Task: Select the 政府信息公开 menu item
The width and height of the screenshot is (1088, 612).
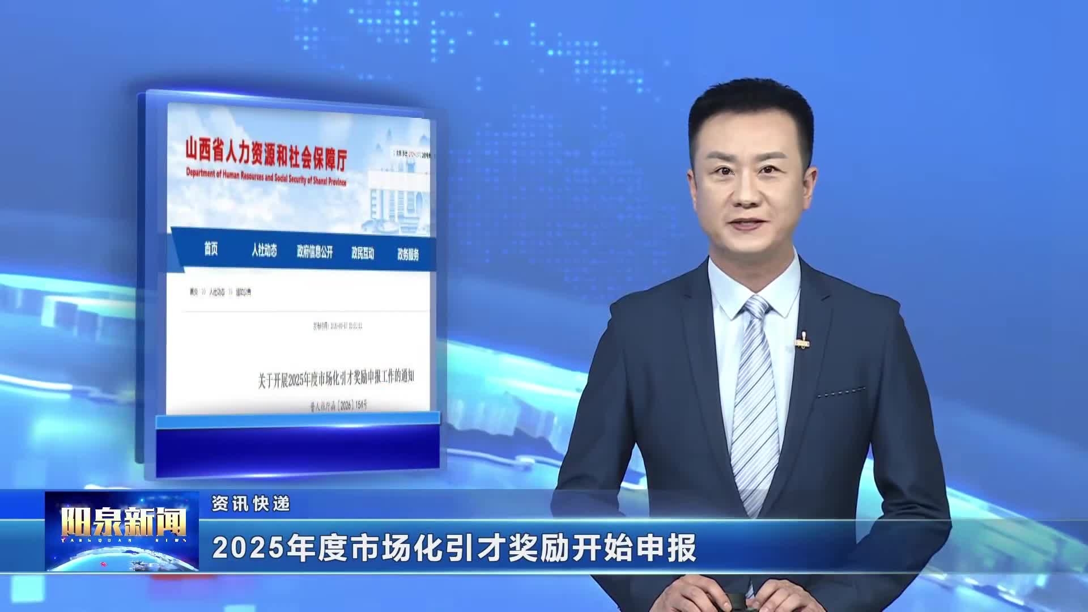Action: (x=314, y=252)
